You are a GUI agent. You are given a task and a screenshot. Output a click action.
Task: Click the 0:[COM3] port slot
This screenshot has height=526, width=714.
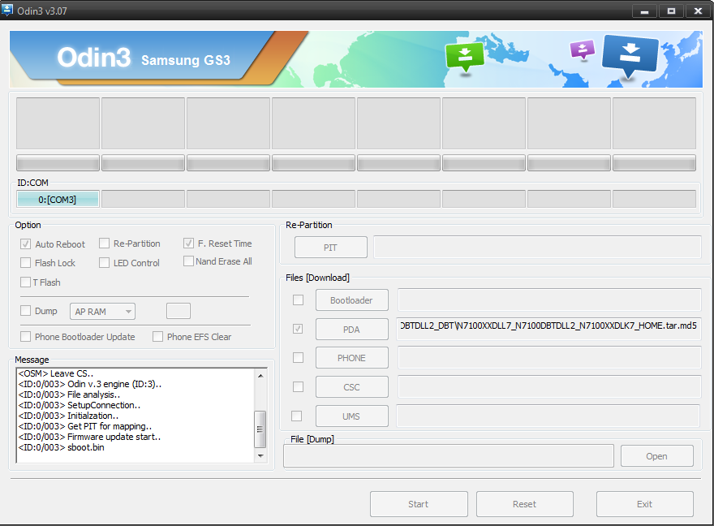[58, 200]
